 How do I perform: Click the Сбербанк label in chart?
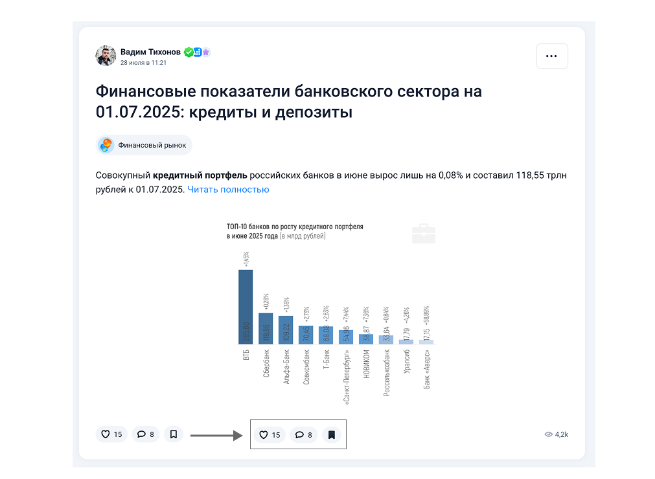tap(266, 363)
